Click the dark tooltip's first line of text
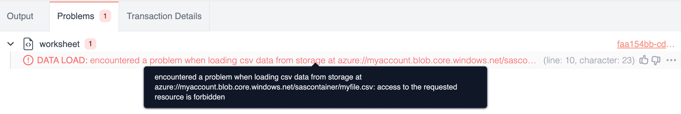This screenshot has height=114, width=681. [x=258, y=77]
